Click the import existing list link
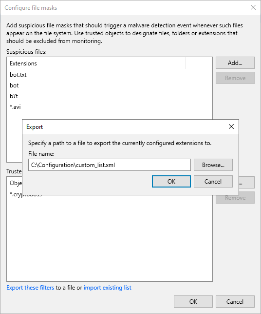Viewport: 261px width, 314px height. click(108, 288)
